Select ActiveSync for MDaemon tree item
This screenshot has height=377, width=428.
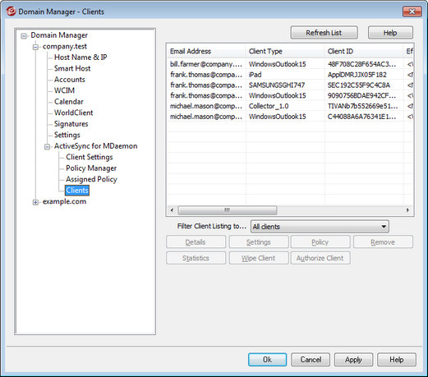[95, 146]
